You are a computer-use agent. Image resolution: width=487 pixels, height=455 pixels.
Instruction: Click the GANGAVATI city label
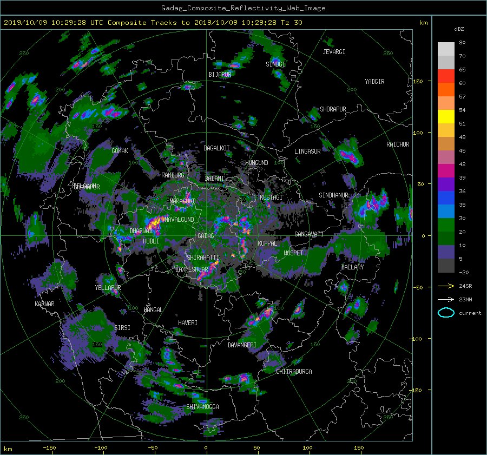[309, 234]
